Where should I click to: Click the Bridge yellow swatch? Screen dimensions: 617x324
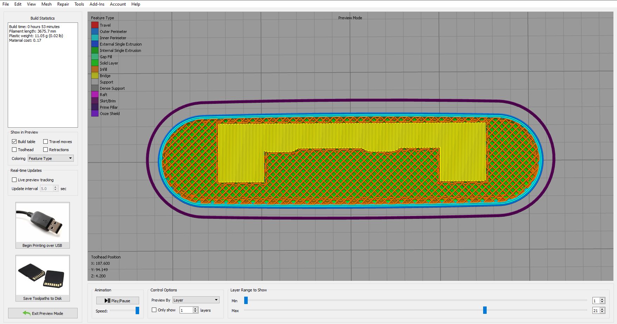(95, 76)
